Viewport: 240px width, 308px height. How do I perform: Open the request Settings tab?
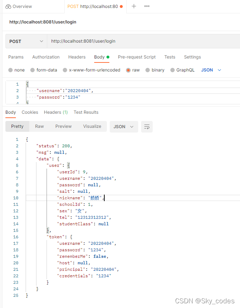(x=192, y=57)
